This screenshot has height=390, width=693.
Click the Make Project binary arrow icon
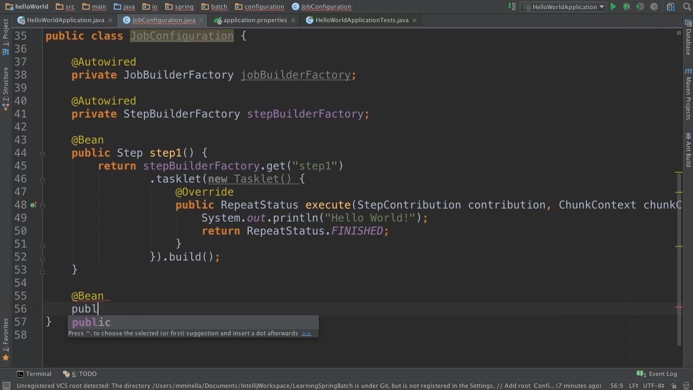click(512, 6)
